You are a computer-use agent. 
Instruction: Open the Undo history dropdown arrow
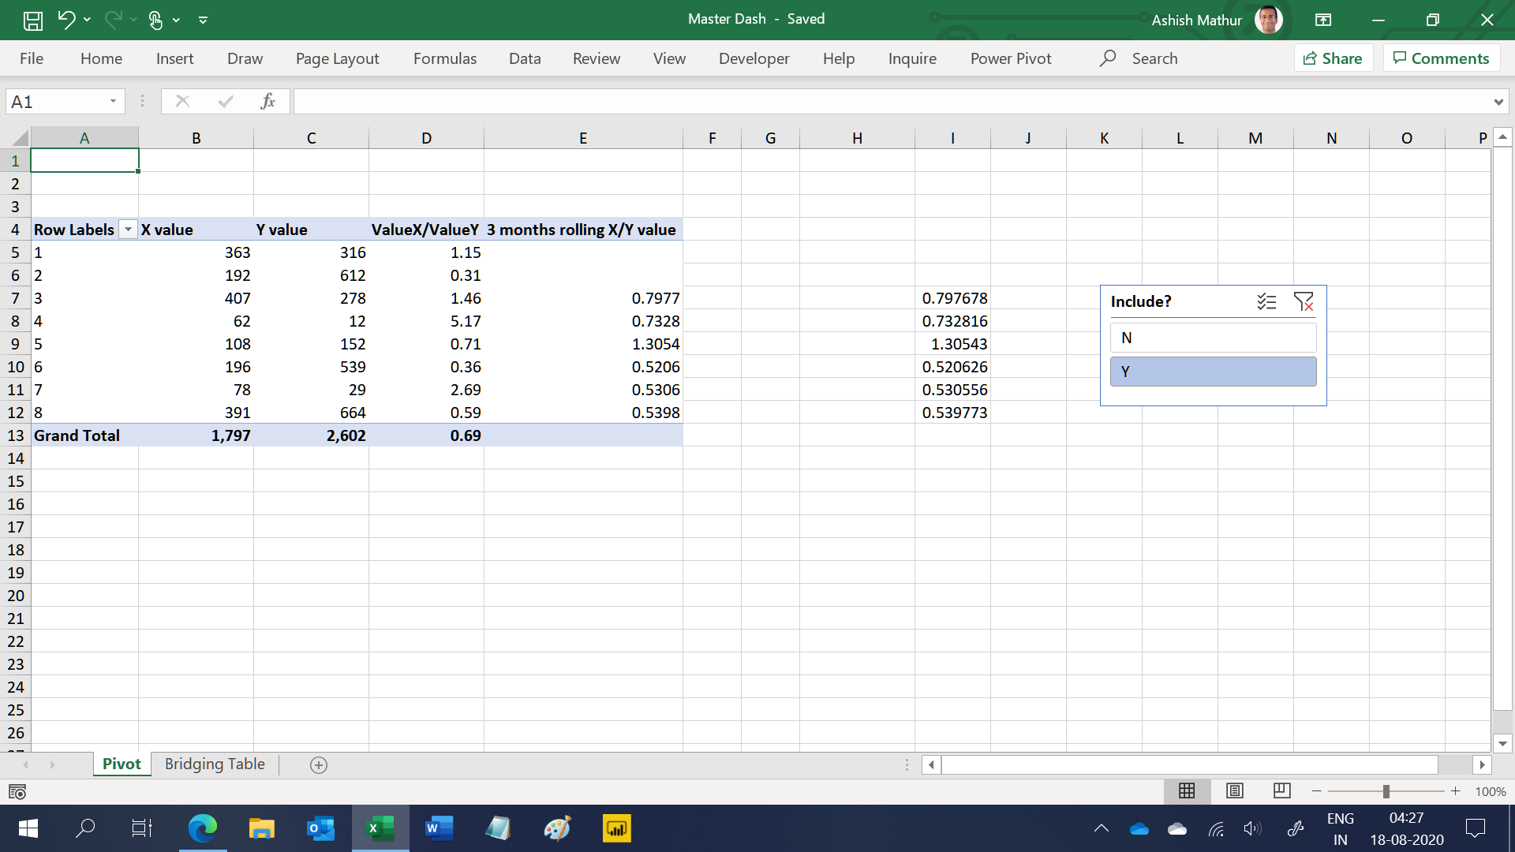click(87, 20)
